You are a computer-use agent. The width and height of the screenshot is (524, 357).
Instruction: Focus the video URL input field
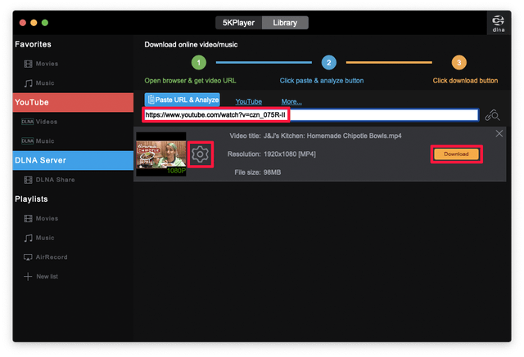pyautogui.click(x=311, y=115)
